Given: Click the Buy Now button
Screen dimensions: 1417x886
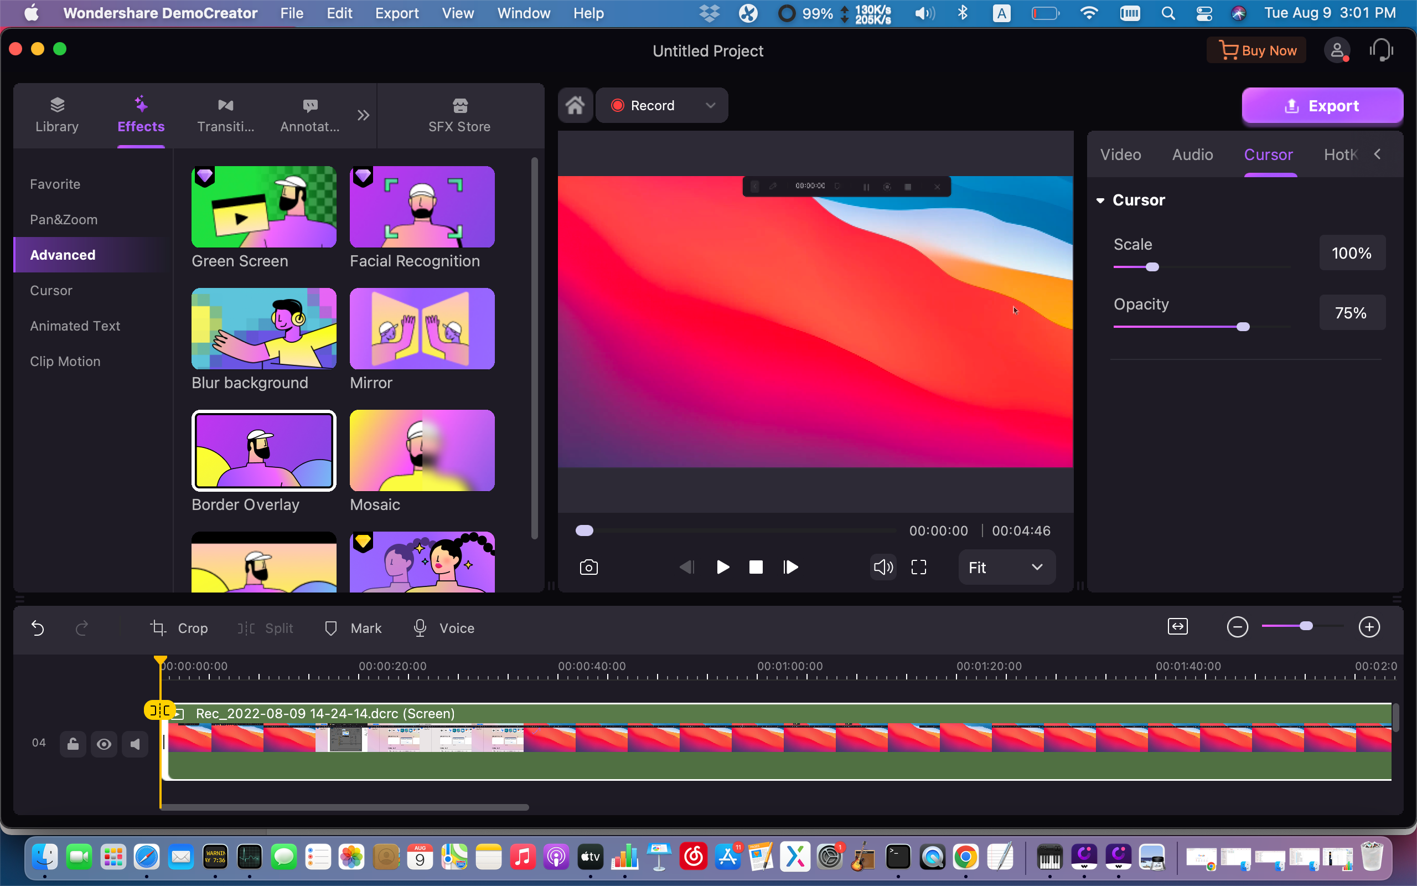Looking at the screenshot, I should pos(1256,51).
